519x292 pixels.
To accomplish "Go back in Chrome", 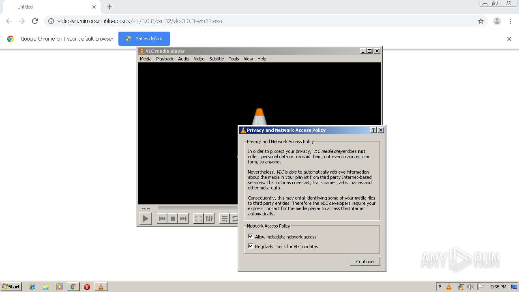I will (9, 21).
